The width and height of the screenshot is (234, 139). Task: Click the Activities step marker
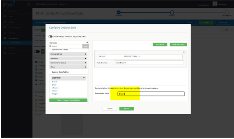coord(172,12)
